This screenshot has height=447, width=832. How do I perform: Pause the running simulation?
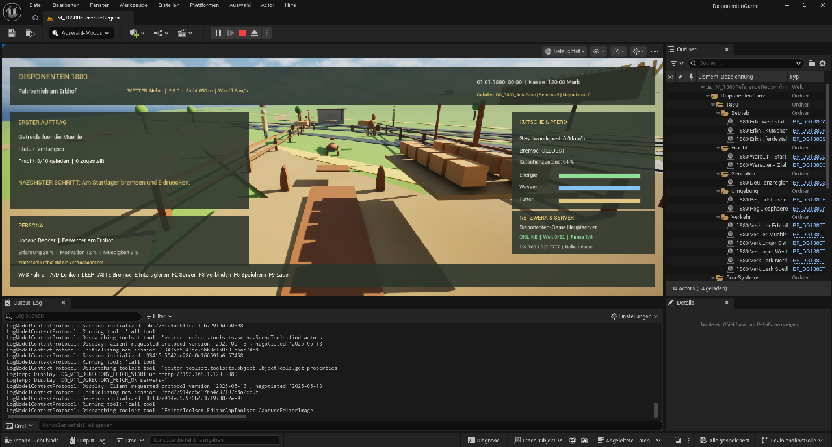tap(218, 32)
